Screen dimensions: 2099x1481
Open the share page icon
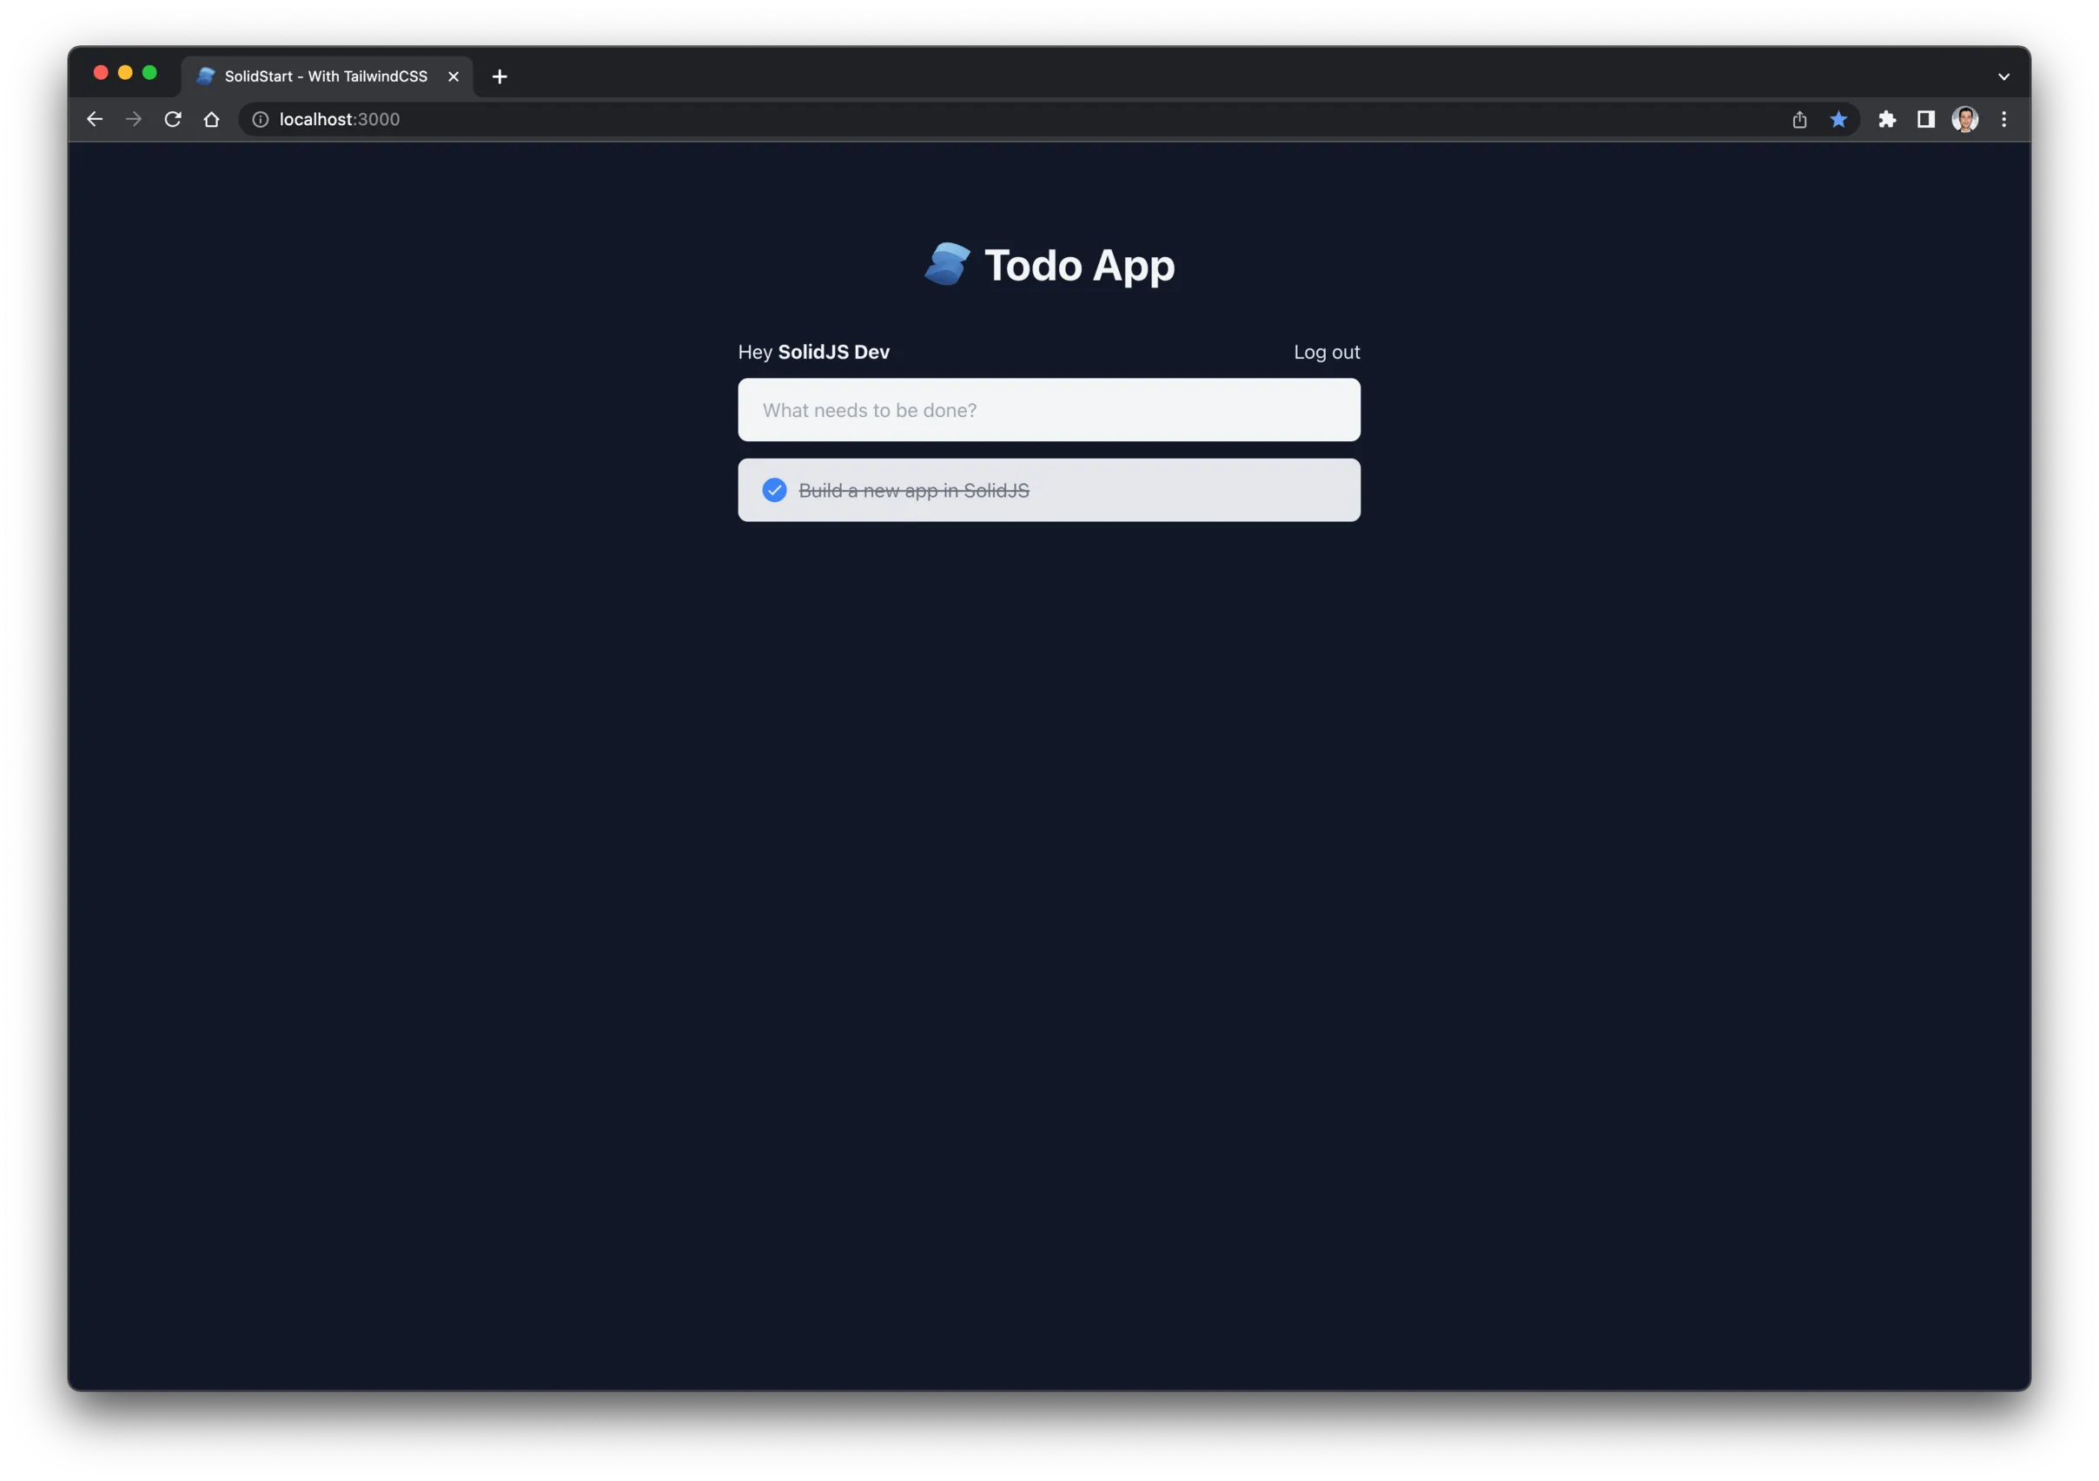coord(1799,120)
